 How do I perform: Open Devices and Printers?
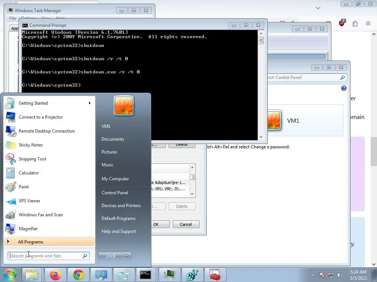(121, 206)
